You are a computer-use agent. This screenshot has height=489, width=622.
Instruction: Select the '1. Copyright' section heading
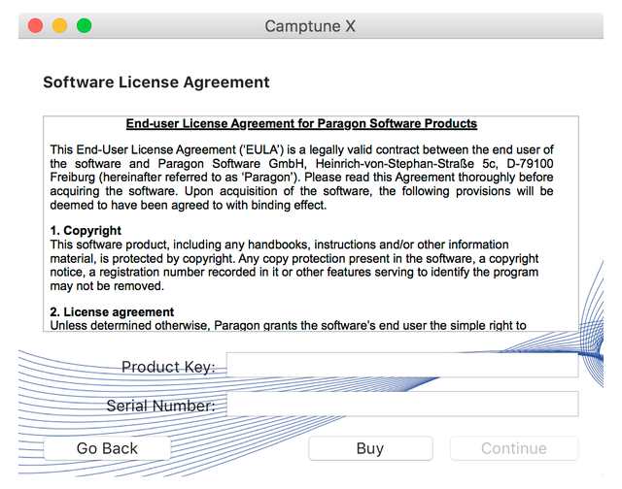coord(86,231)
